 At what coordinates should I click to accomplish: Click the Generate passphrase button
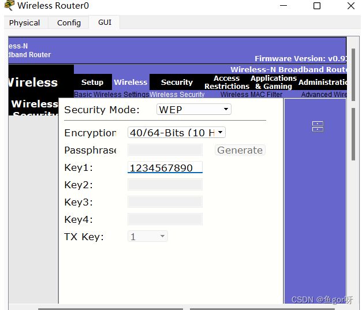pyautogui.click(x=240, y=150)
